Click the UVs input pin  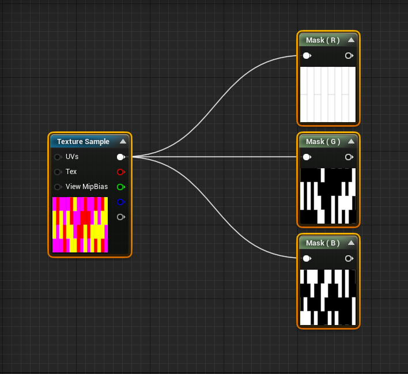tap(58, 157)
